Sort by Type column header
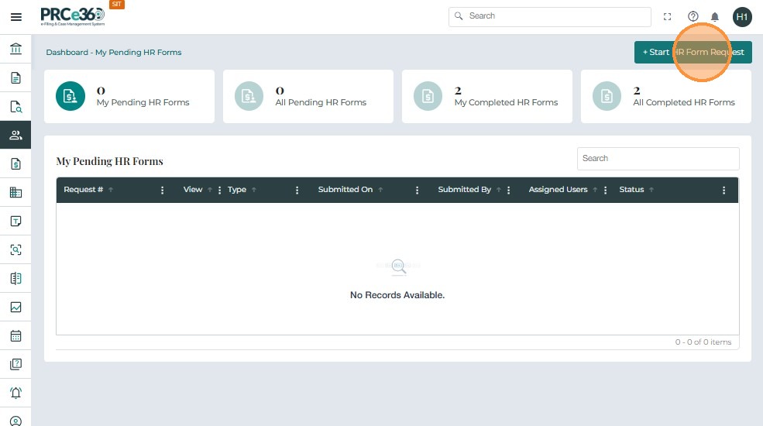The height and width of the screenshot is (426, 763). click(237, 190)
